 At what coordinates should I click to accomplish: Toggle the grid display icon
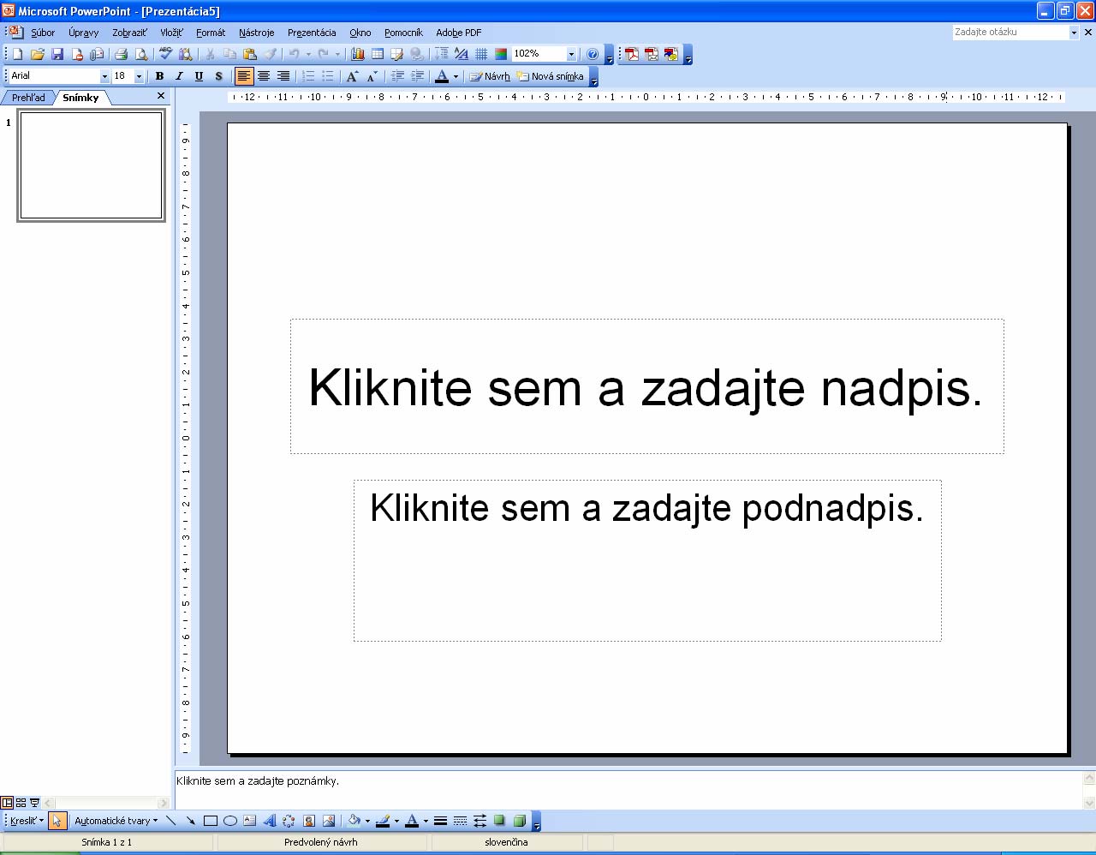pos(481,54)
